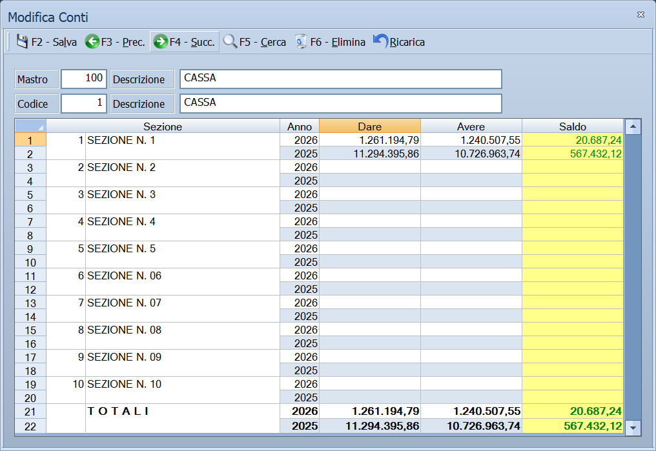Click the SEZIONE N. 1 cell
The image size is (656, 451).
coord(183,146)
